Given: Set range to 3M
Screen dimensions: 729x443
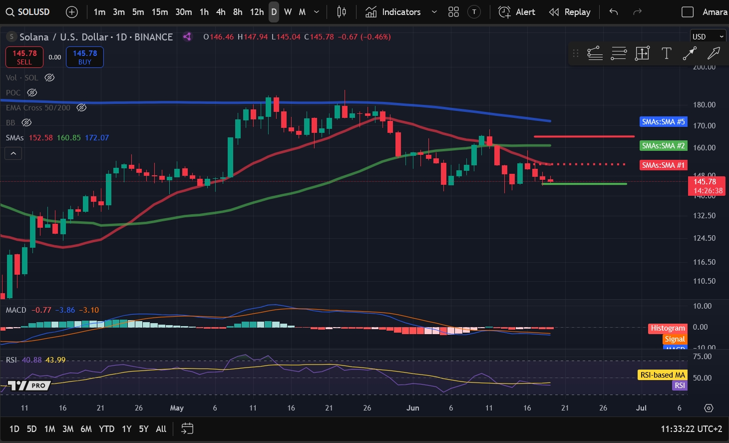Looking at the screenshot, I should (68, 429).
